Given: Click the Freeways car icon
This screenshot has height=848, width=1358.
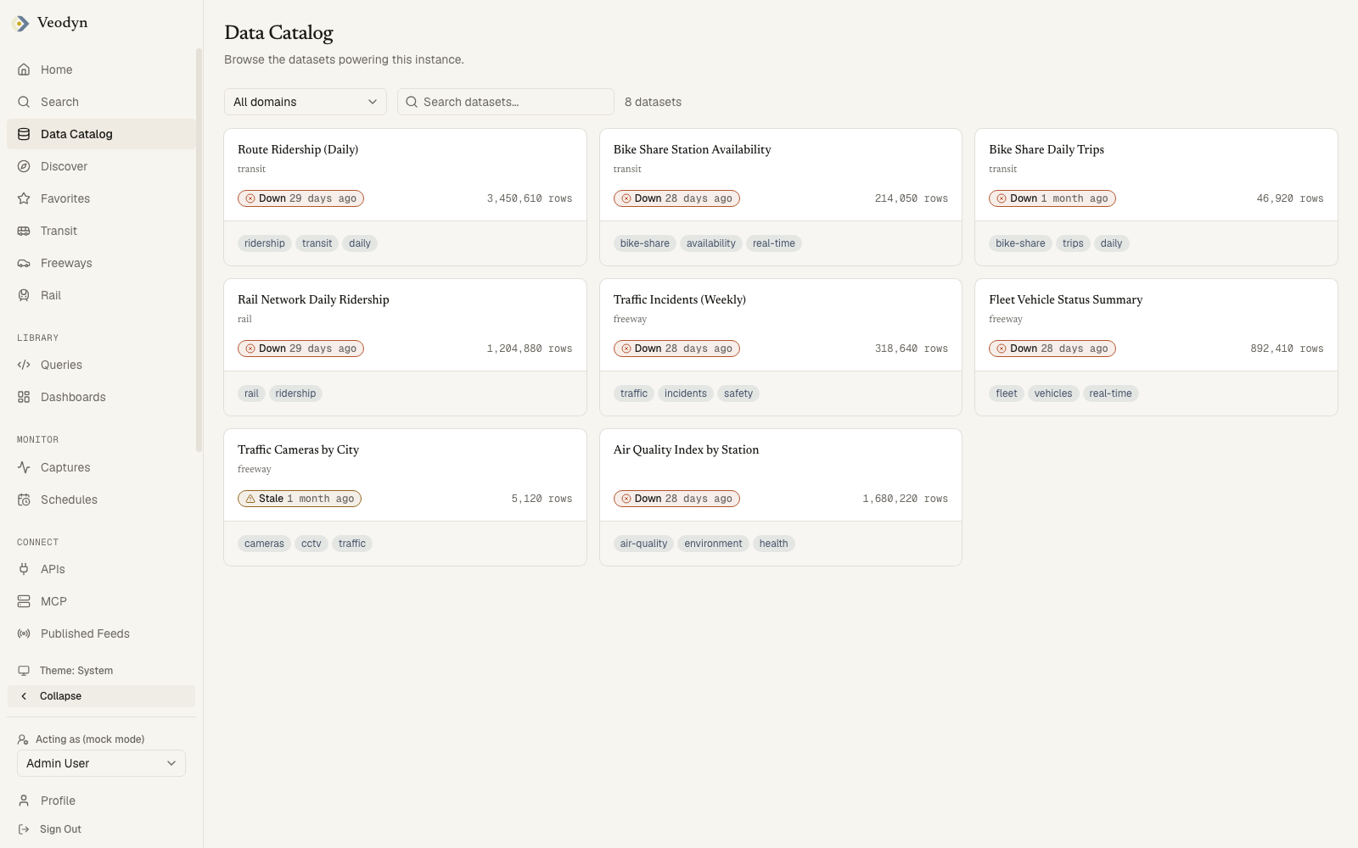Looking at the screenshot, I should 24,263.
